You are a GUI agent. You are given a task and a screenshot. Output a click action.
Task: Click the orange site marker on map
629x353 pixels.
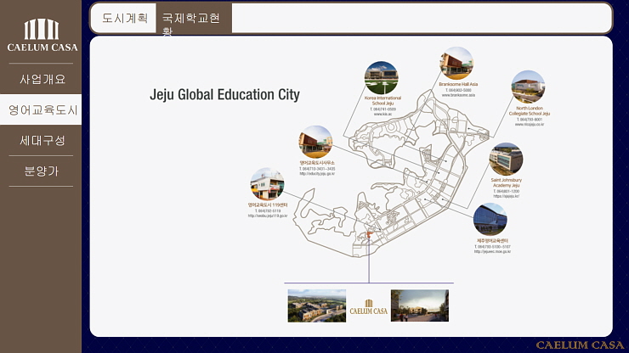click(370, 234)
